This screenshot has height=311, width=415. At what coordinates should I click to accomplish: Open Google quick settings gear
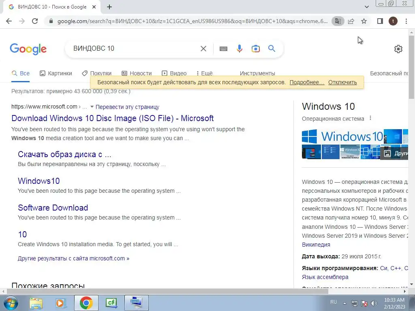(x=398, y=49)
